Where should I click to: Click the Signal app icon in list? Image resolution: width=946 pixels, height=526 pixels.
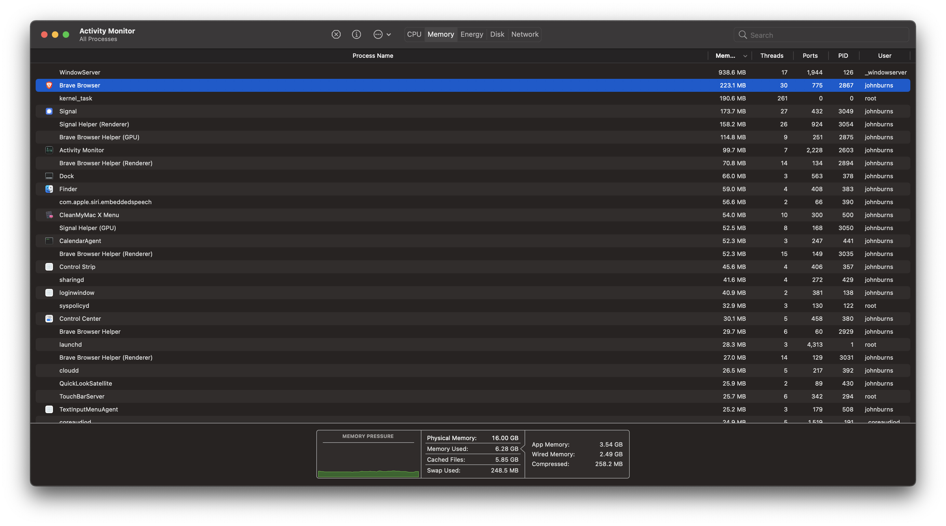pos(49,111)
